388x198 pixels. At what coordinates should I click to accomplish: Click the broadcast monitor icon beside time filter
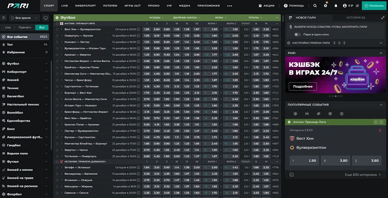coord(47,17)
